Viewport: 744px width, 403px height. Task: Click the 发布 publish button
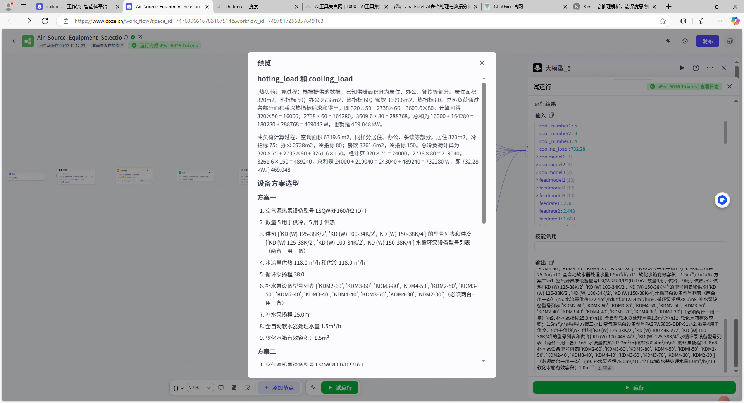pos(708,41)
